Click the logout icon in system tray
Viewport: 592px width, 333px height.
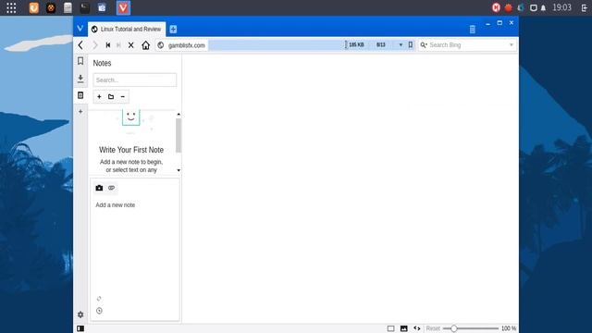[x=585, y=8]
